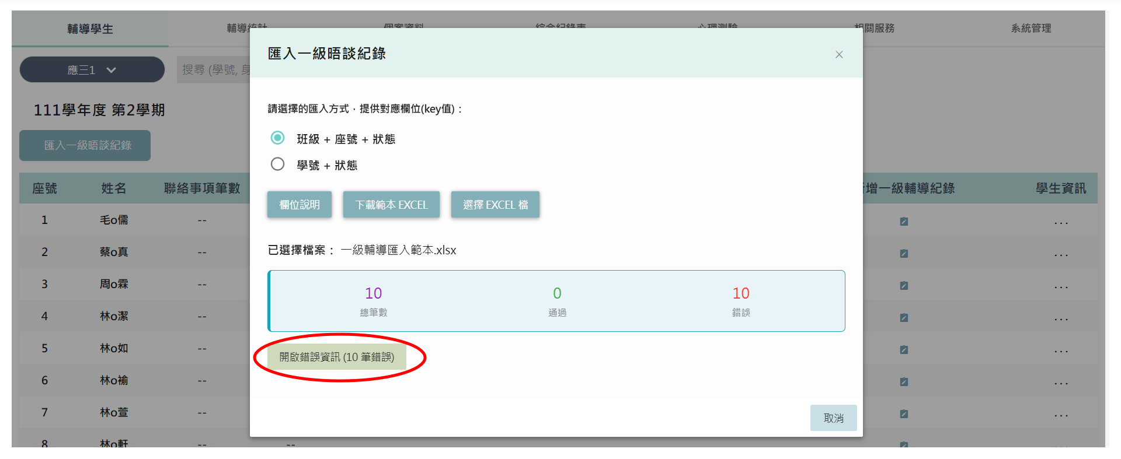Click the 通過 count of 0

[x=557, y=293]
